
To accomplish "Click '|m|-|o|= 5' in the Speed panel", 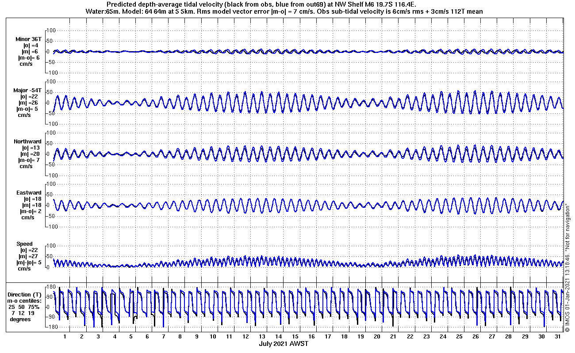I will (x=28, y=263).
